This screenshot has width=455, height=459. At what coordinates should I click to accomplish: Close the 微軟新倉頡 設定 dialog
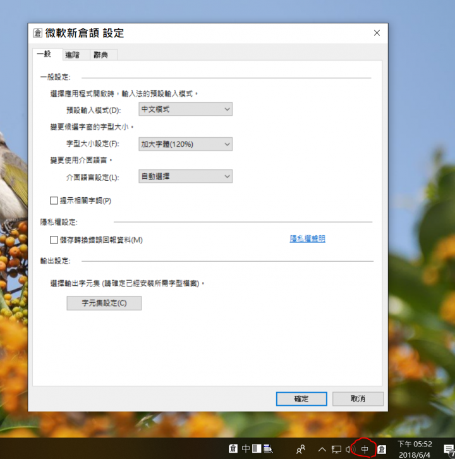[377, 33]
